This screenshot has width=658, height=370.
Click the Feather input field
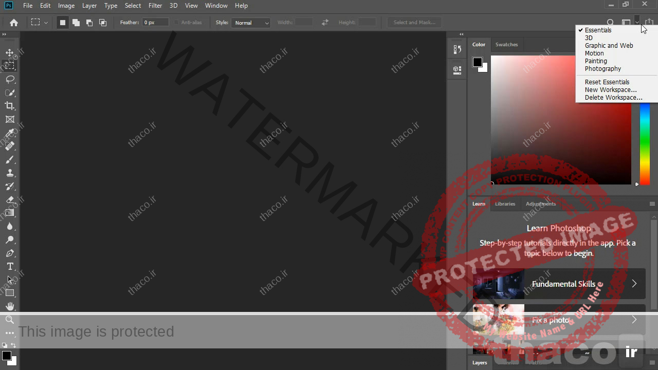155,23
